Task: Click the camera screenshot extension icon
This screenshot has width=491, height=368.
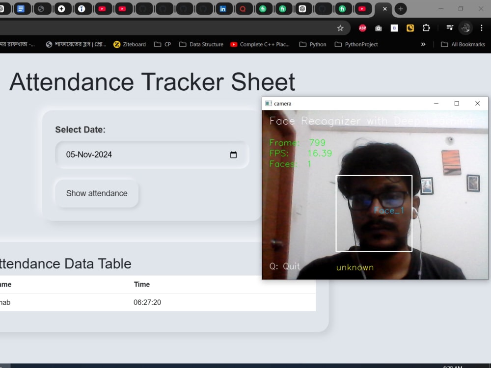Action: [x=378, y=28]
